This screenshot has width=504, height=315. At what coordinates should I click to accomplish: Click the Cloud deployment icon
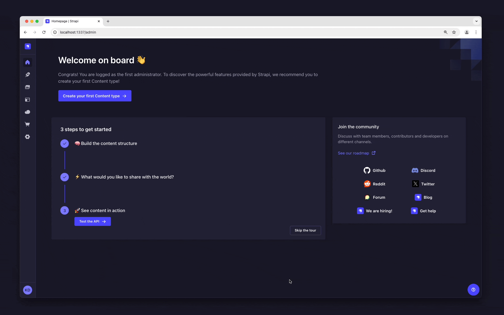(x=28, y=112)
